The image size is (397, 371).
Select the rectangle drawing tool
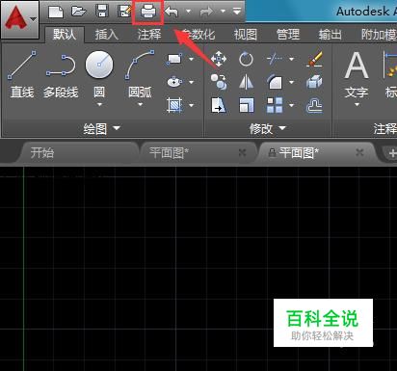click(174, 59)
